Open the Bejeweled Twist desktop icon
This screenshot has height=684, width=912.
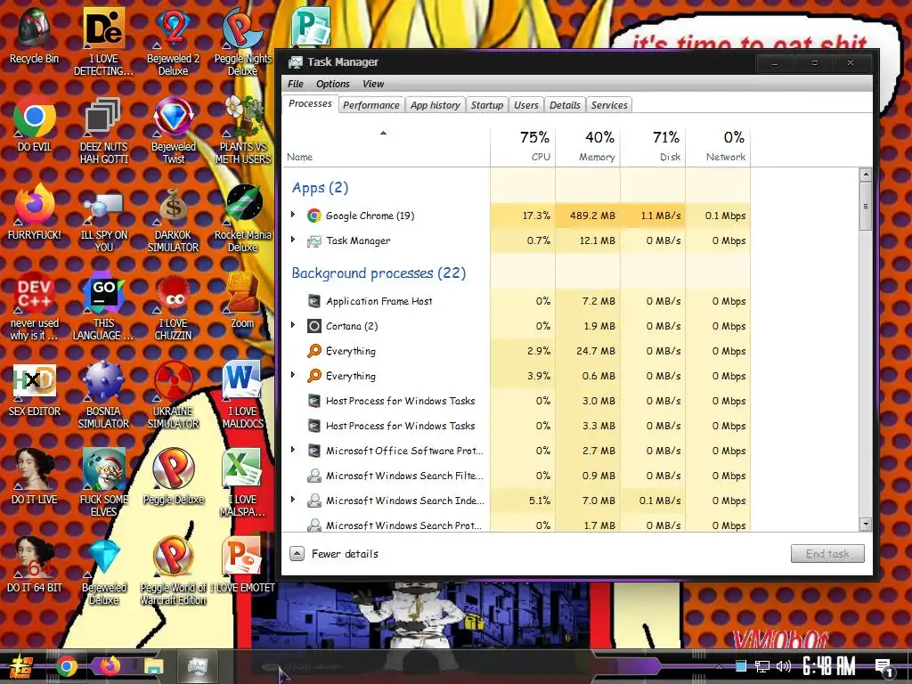point(173,130)
